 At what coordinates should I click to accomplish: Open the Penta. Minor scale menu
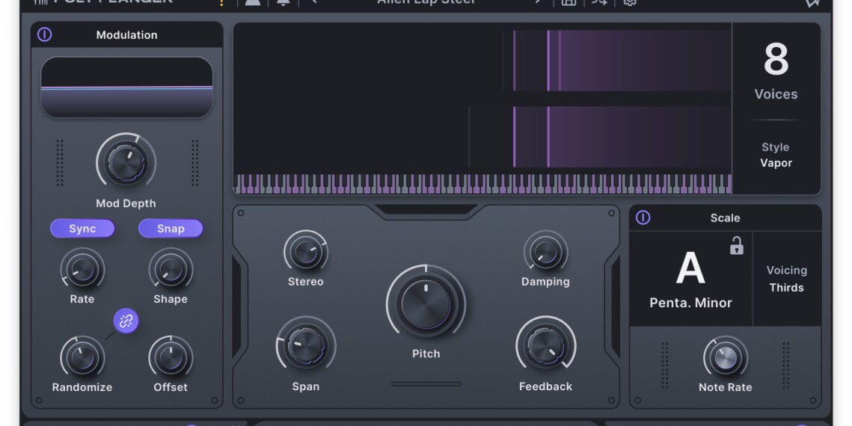point(690,303)
